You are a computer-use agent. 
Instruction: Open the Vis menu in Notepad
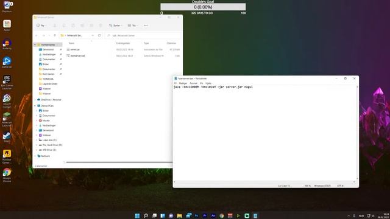pos(202,83)
